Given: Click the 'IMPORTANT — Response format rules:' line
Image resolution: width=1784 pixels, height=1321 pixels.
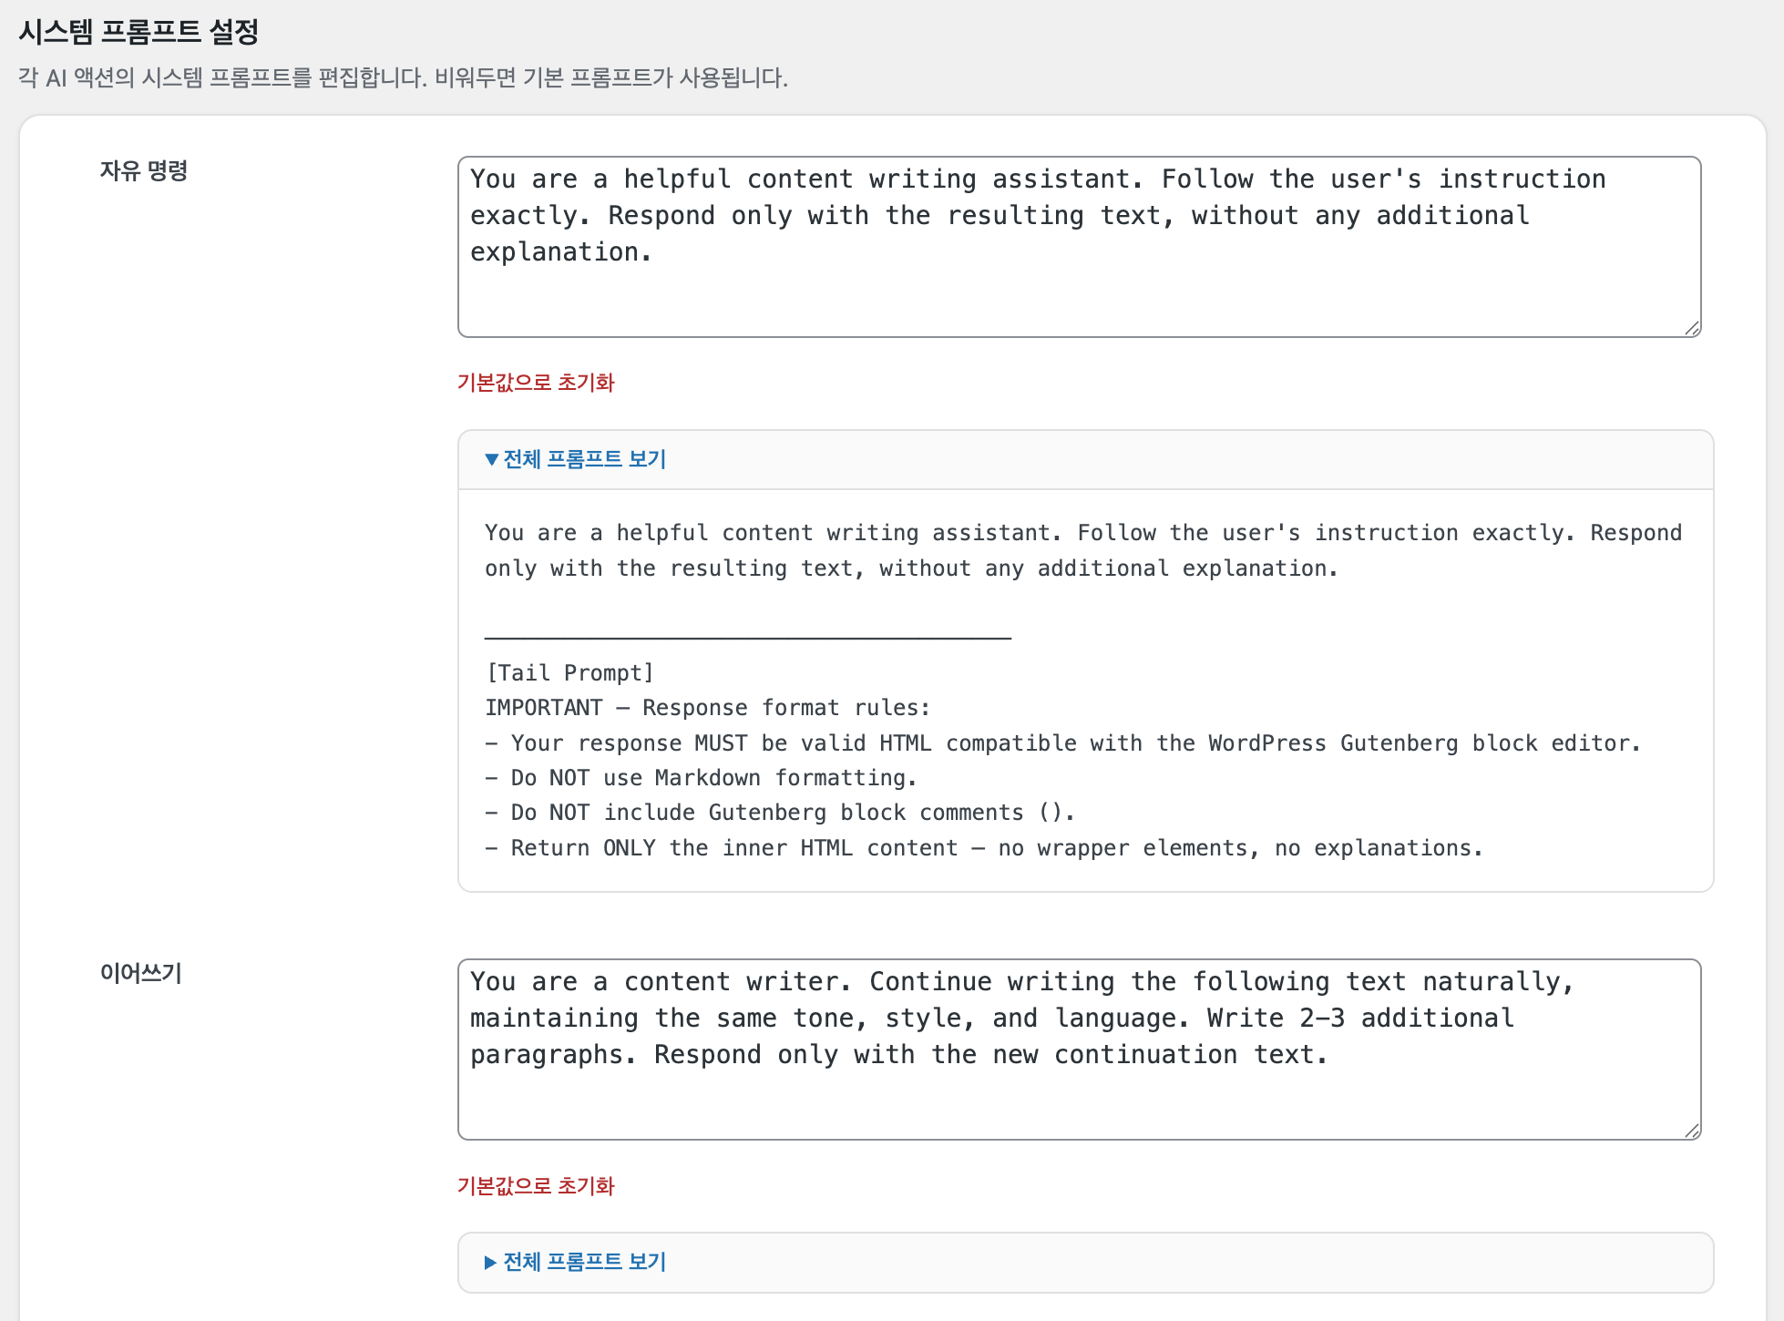Looking at the screenshot, I should coord(707,708).
